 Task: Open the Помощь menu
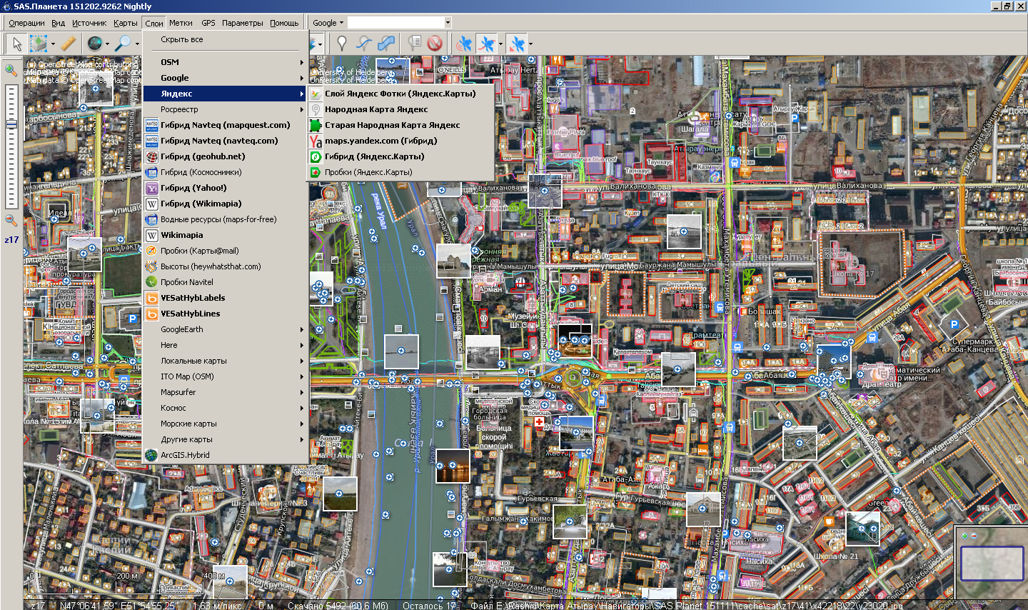tap(284, 23)
